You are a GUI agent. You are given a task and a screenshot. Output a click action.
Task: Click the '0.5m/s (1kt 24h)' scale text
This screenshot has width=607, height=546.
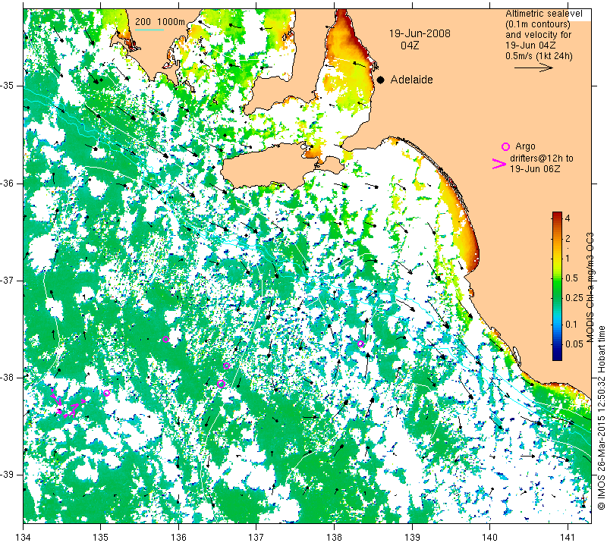539,55
